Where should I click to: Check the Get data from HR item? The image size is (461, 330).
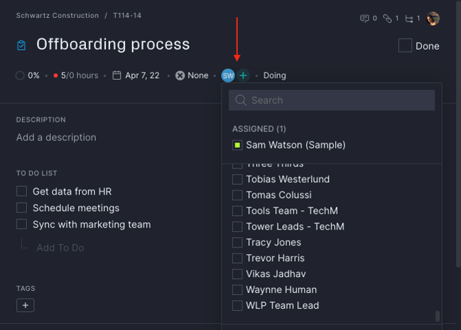22,191
